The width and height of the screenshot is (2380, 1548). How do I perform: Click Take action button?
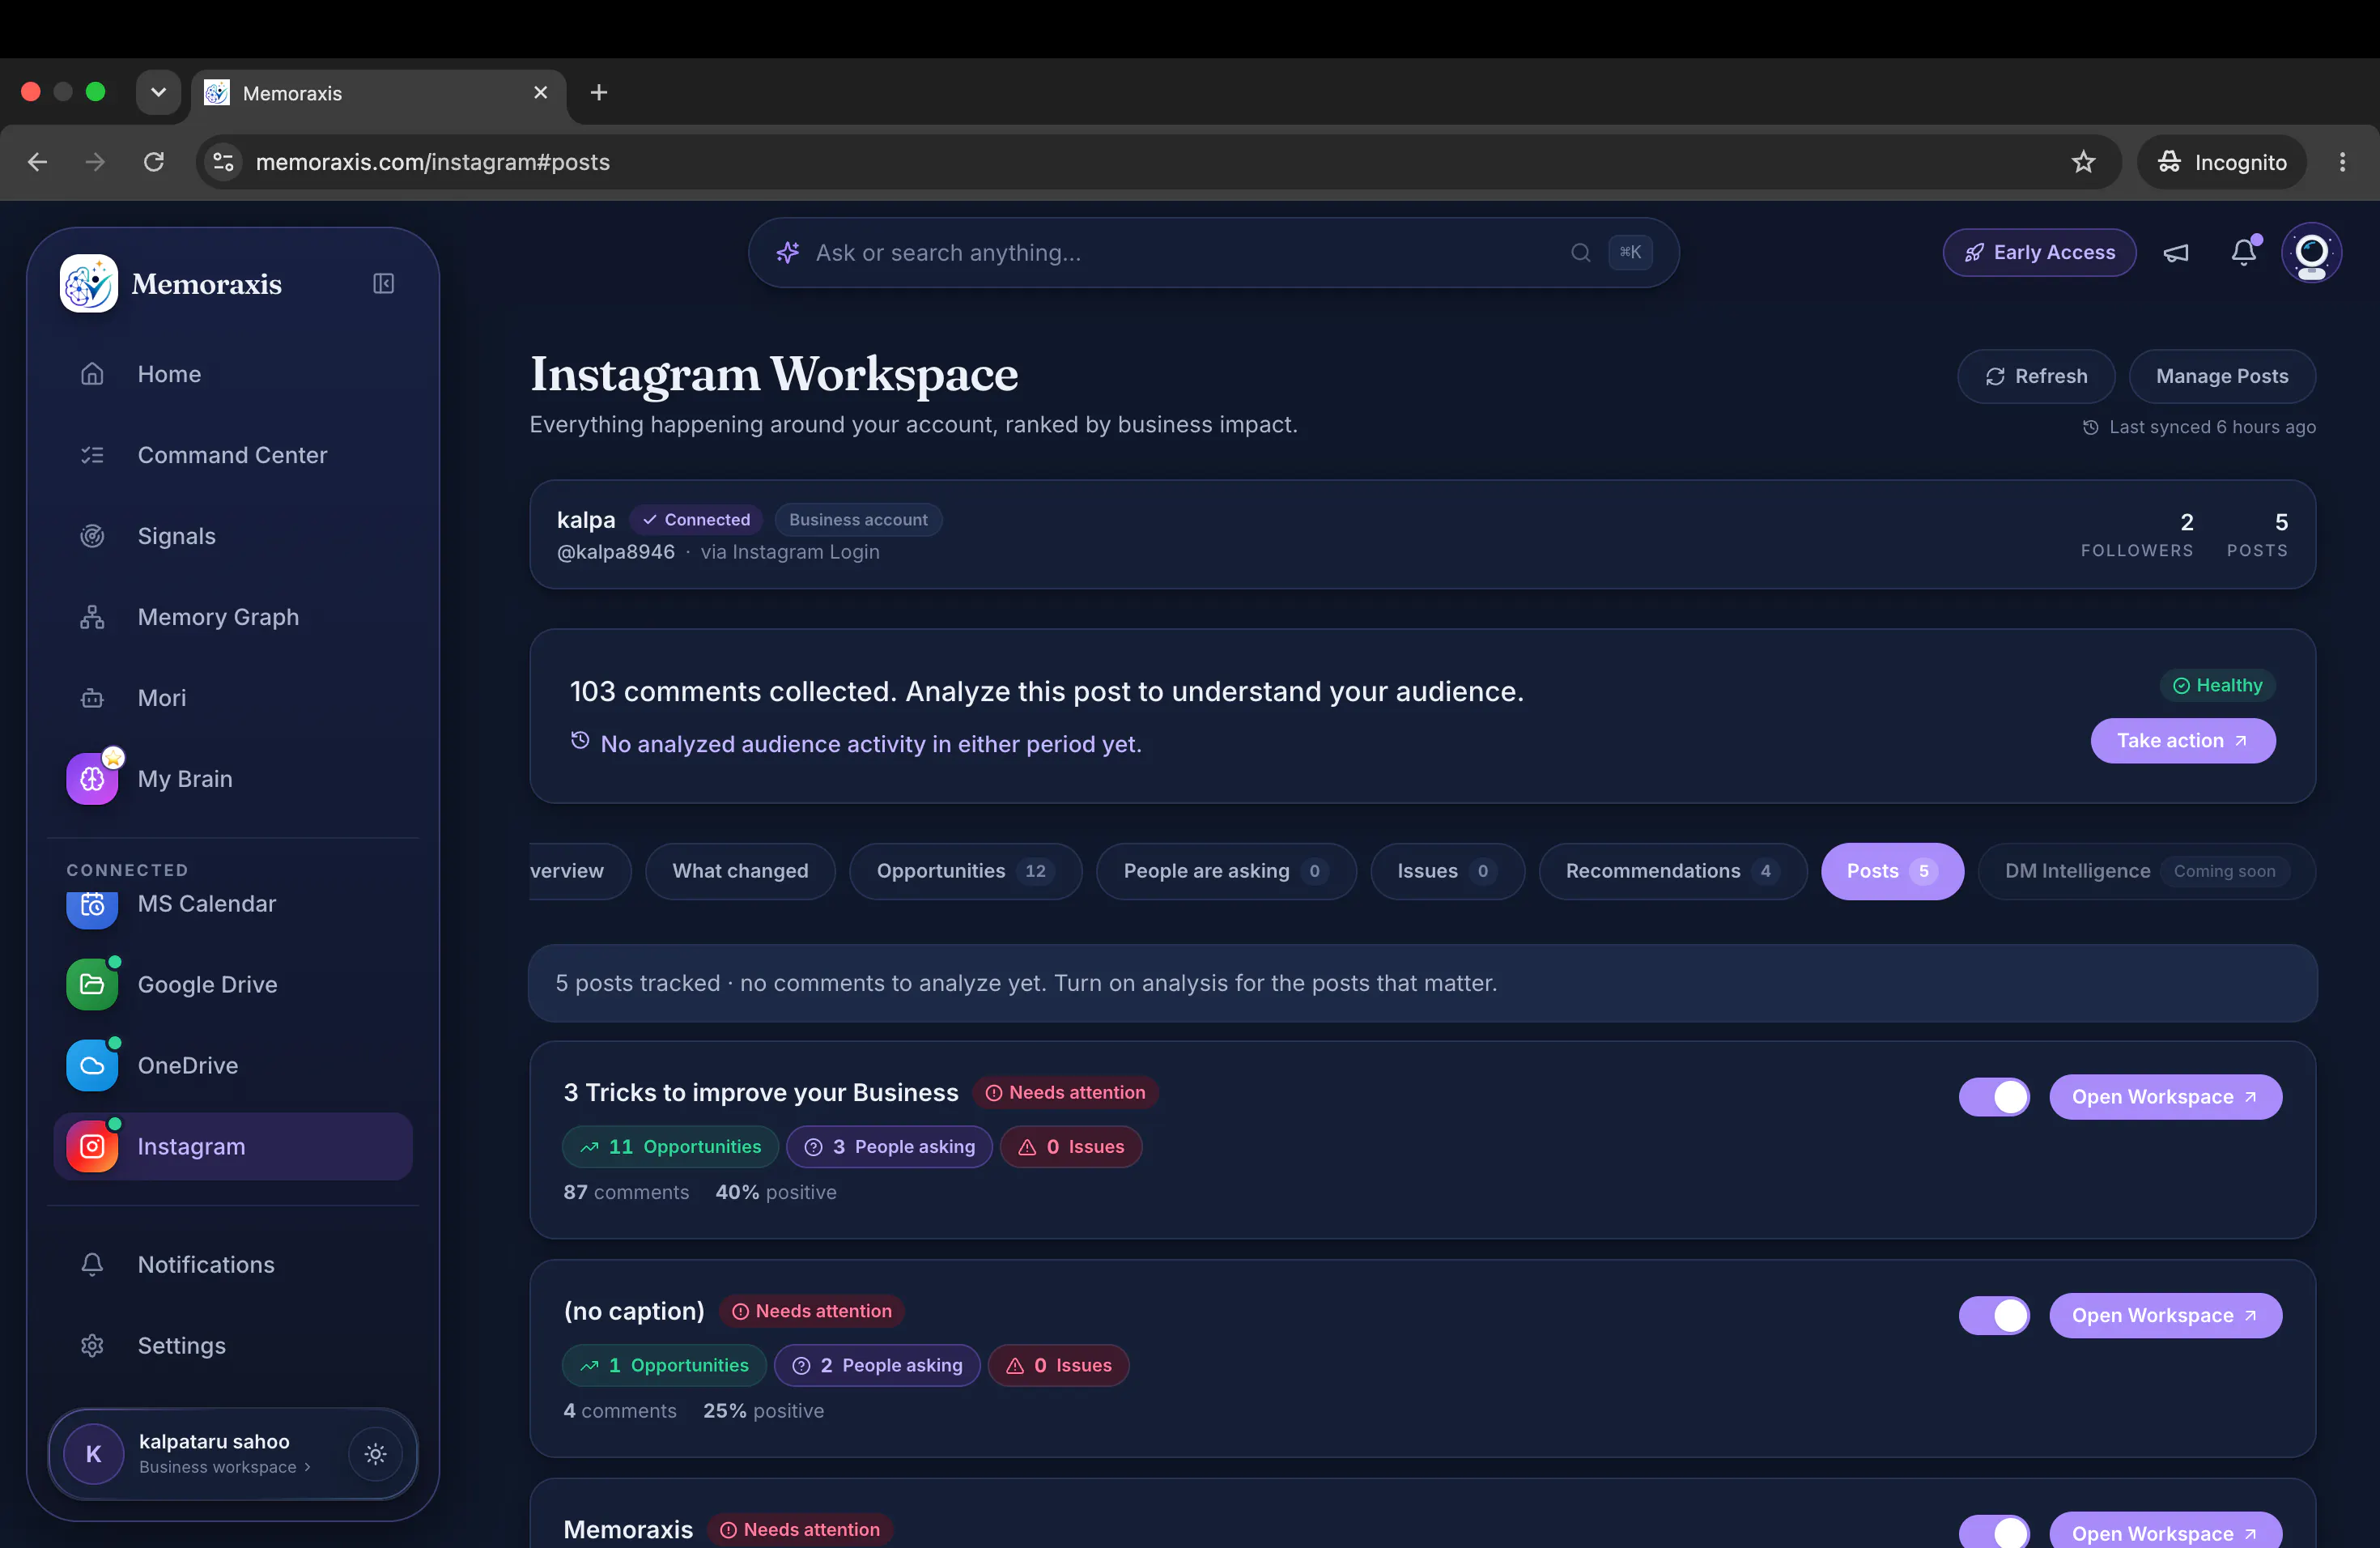click(2183, 741)
